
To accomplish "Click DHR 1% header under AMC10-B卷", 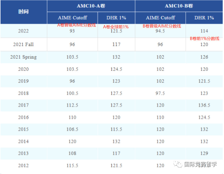I will point(204,18).
